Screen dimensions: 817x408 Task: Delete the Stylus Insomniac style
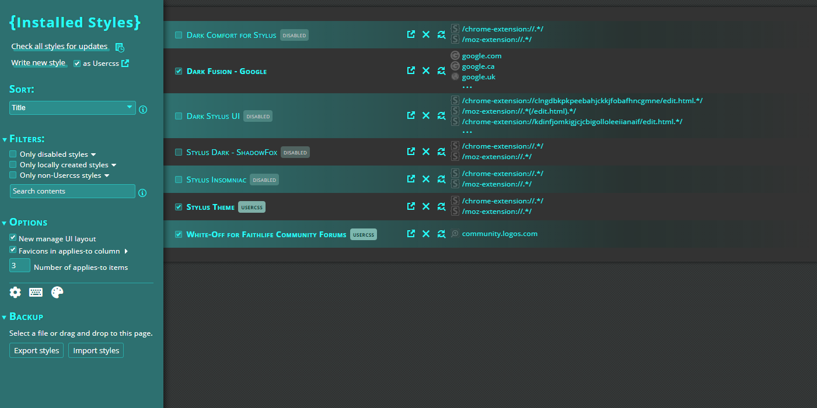click(x=426, y=179)
